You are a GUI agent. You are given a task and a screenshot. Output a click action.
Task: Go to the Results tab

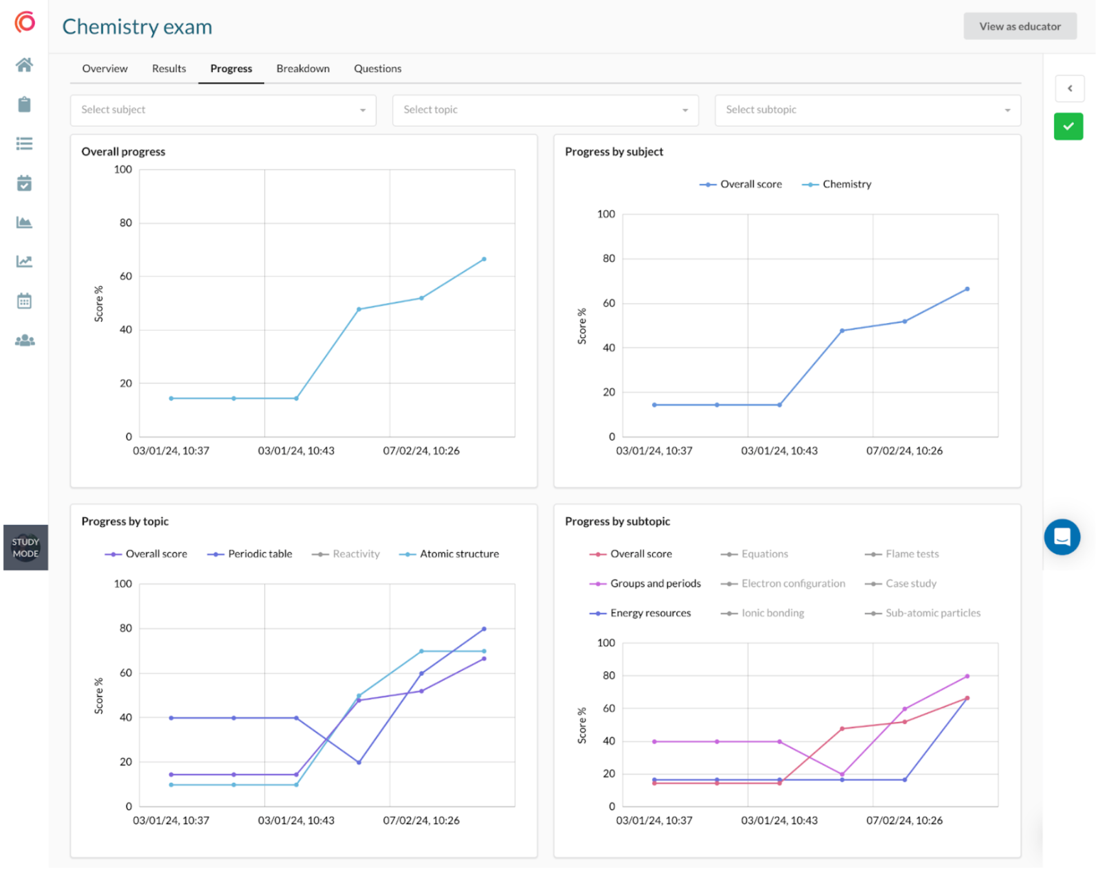tap(169, 69)
